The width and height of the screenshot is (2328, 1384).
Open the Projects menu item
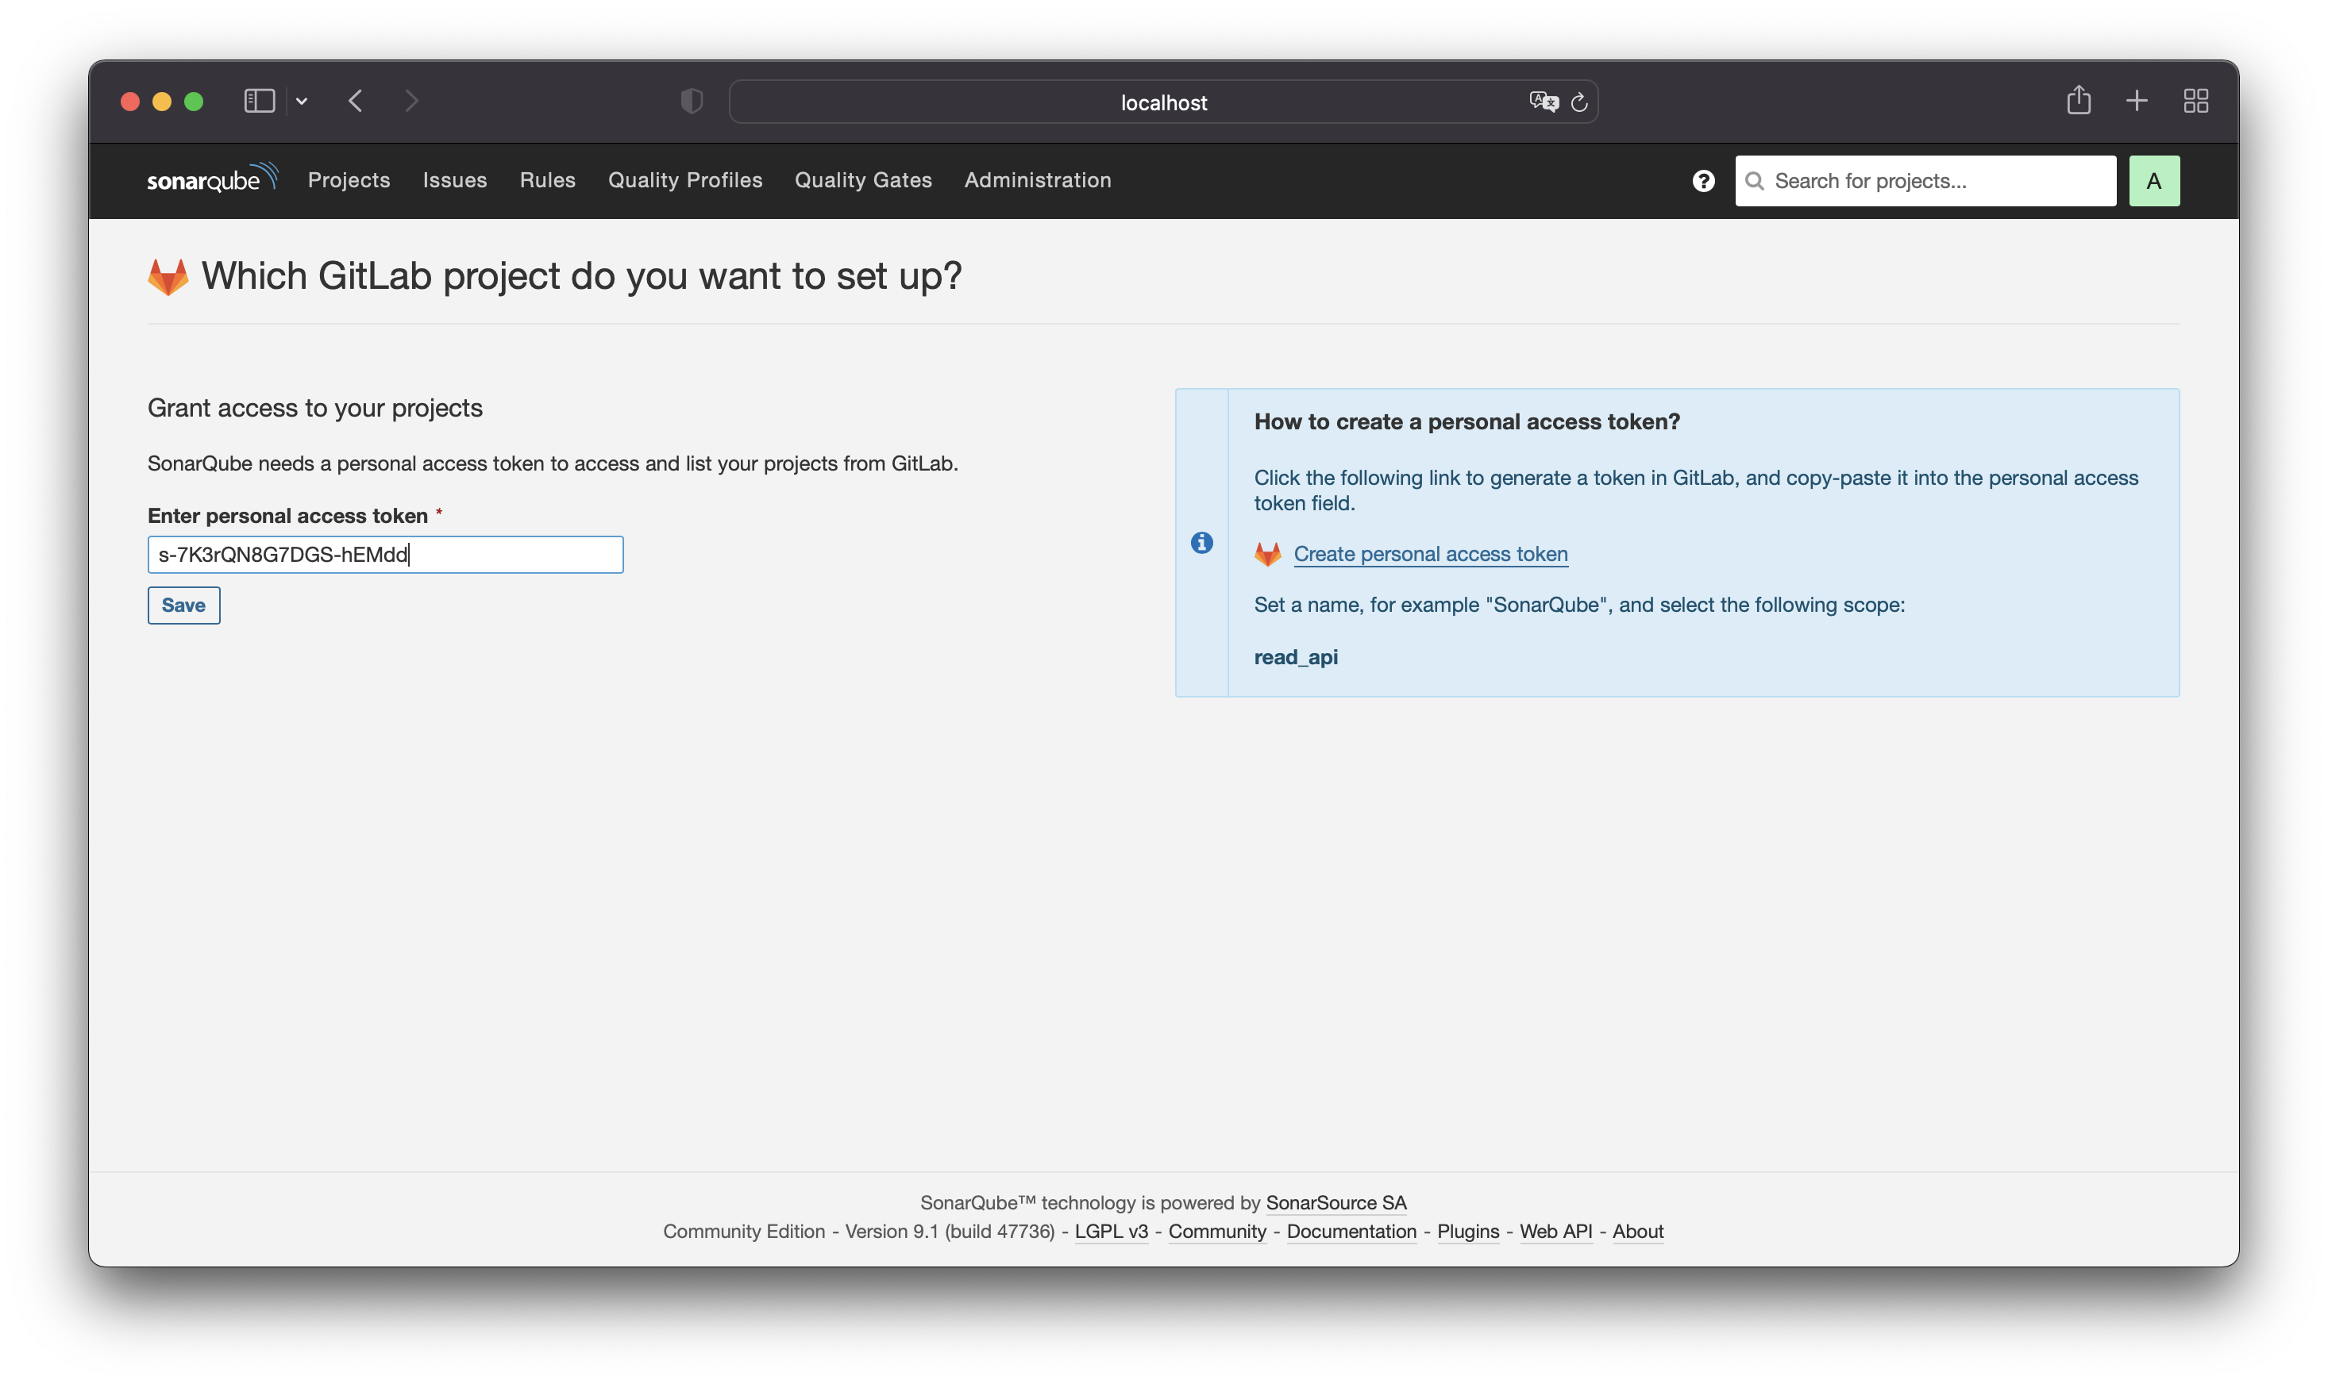tap(349, 180)
